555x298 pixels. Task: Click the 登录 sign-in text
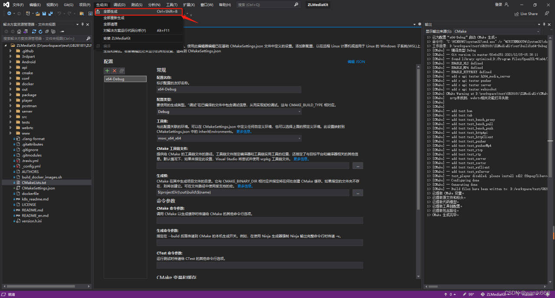[499, 5]
